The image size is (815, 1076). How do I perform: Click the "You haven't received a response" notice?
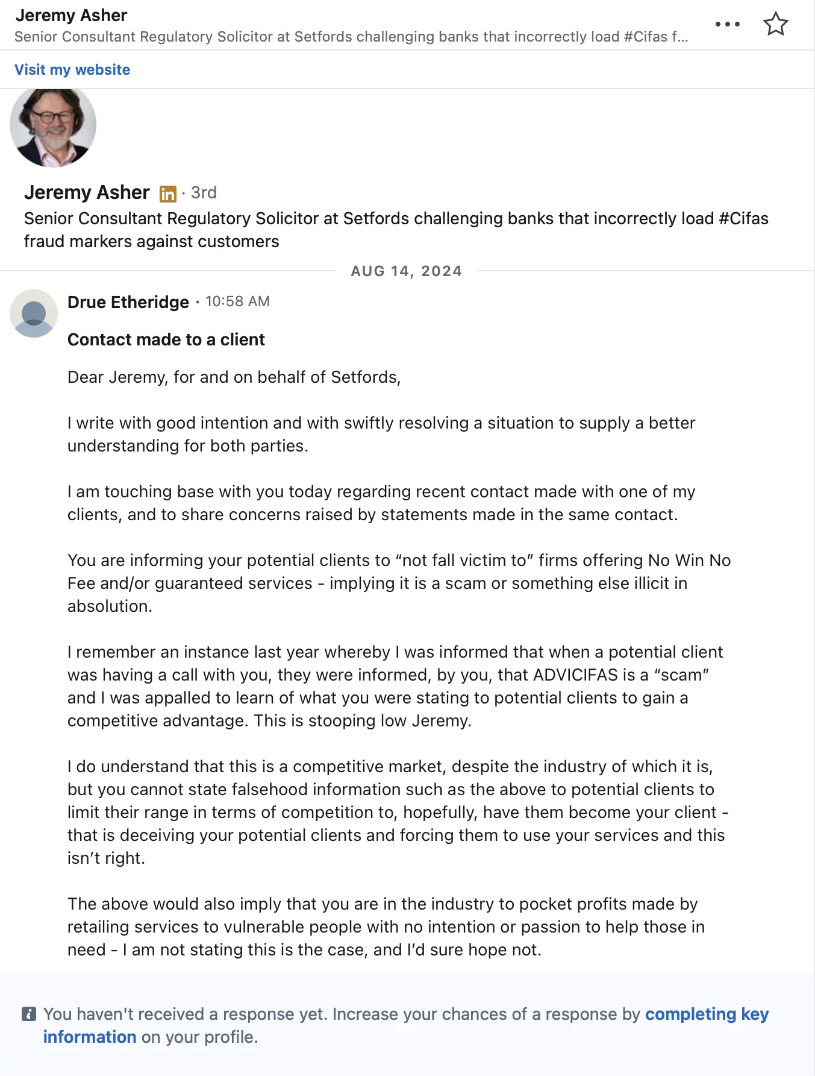coord(337,1015)
